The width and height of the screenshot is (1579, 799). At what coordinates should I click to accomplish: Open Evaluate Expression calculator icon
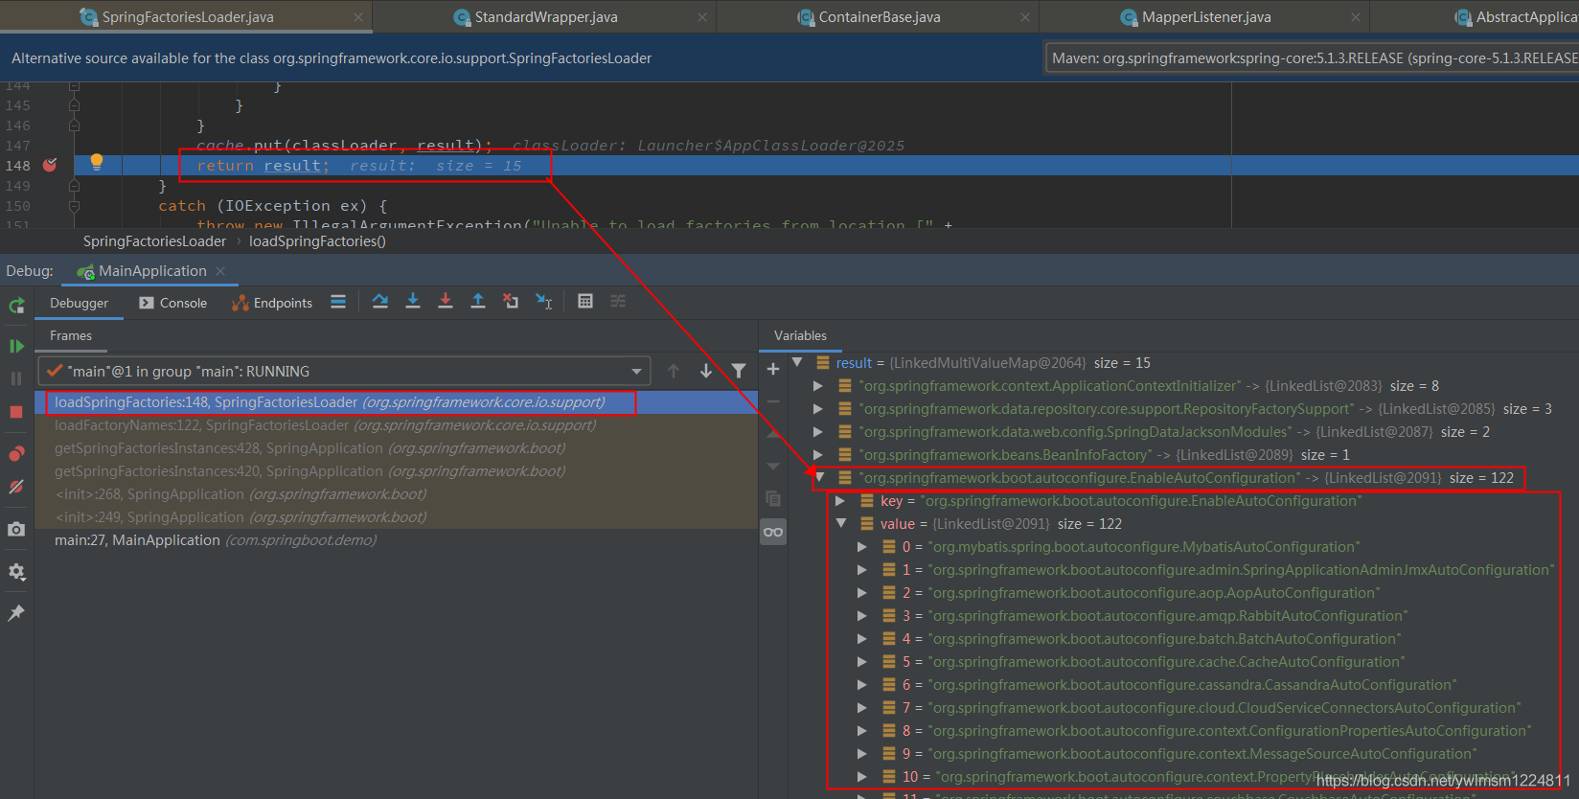585,302
